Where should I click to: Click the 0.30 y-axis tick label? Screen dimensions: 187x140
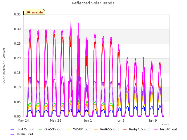[x=18, y=29]
